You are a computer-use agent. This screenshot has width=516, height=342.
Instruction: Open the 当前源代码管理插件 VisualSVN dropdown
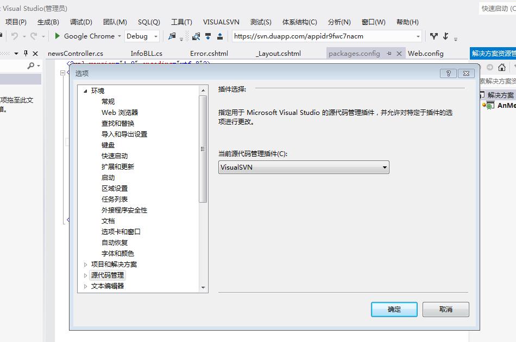tap(304, 167)
